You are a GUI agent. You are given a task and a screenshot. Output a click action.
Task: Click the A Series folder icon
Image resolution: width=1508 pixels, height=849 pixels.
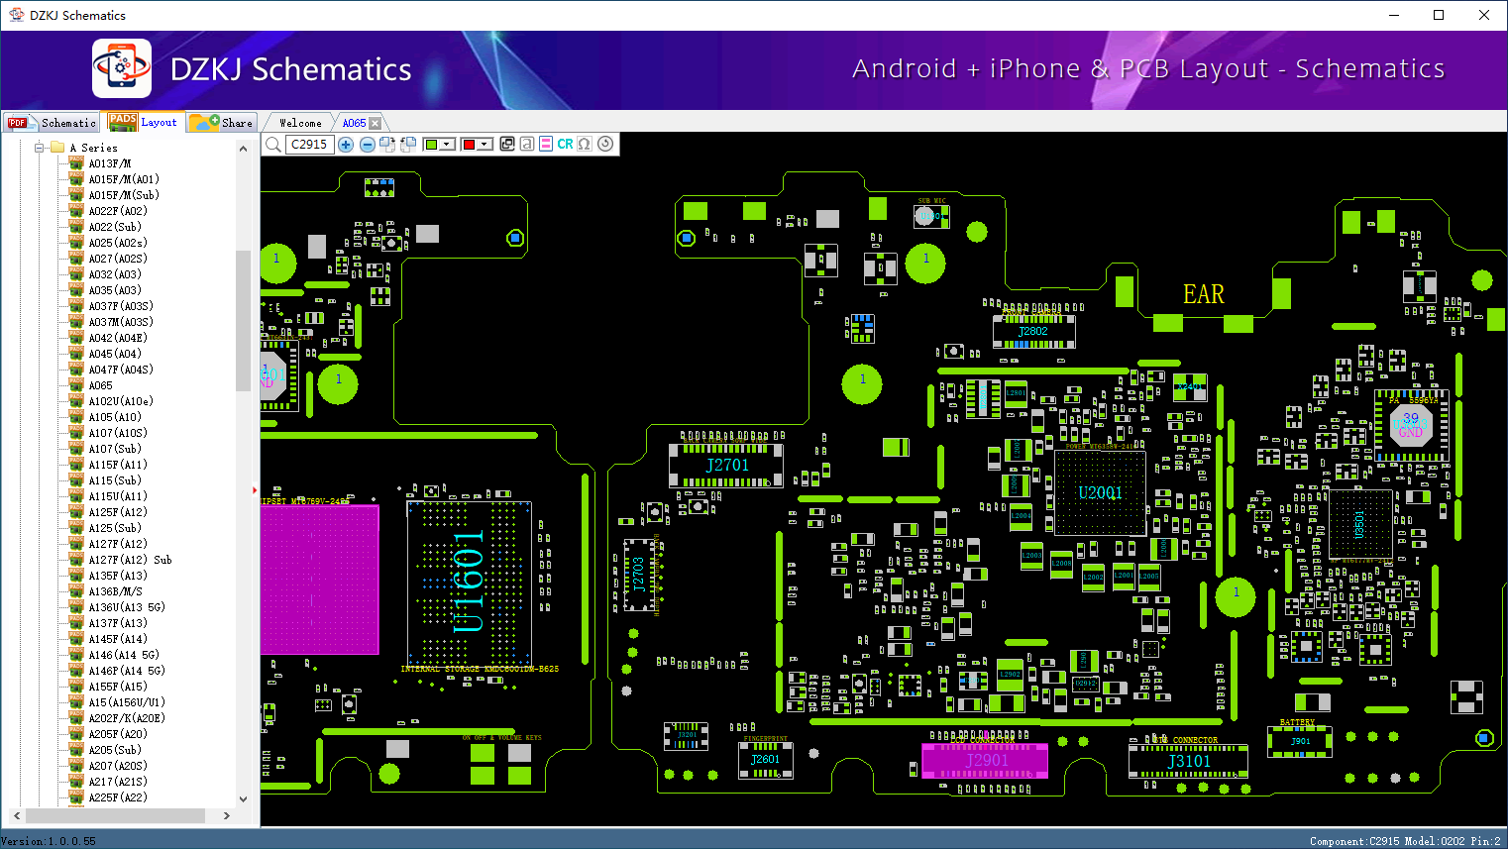click(57, 148)
